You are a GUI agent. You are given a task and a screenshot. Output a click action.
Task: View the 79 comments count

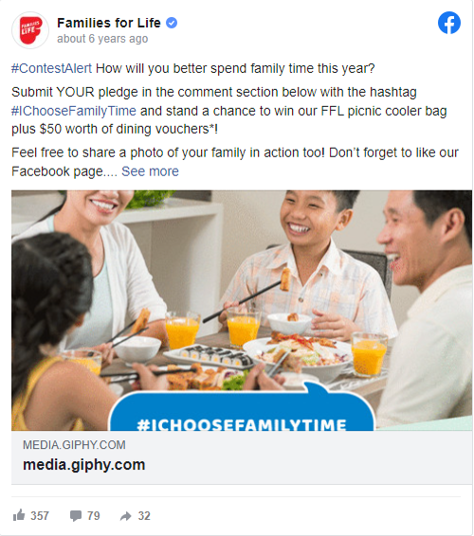tap(94, 516)
